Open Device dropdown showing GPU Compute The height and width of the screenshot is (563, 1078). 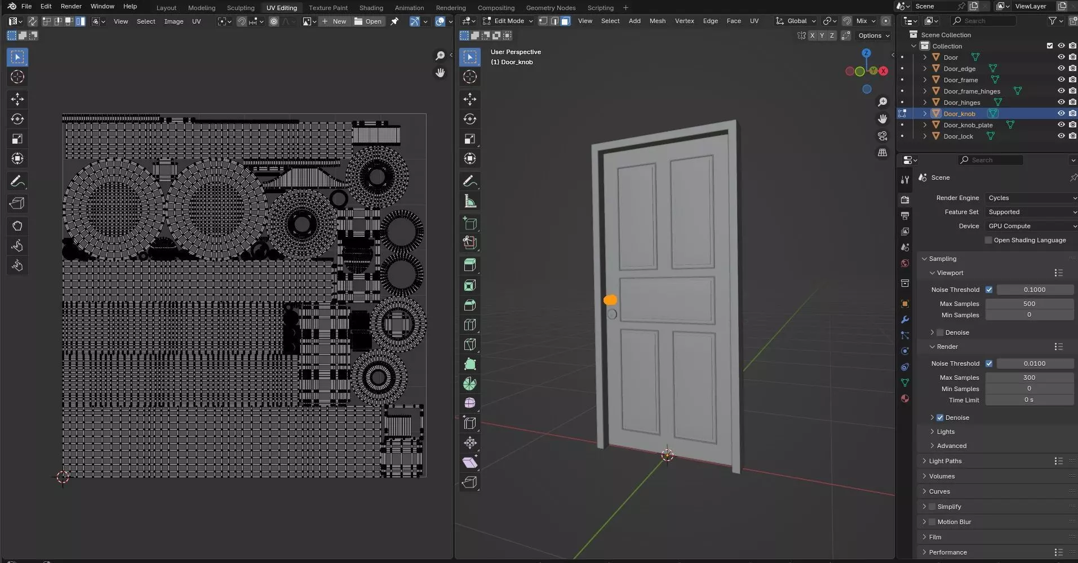pos(1031,226)
